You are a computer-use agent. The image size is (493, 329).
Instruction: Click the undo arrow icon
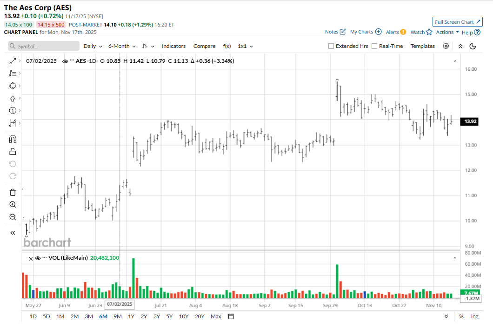(13, 164)
